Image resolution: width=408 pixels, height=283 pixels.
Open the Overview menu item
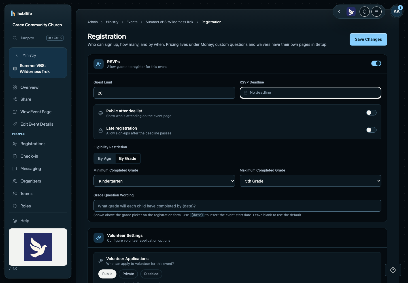[38, 87]
